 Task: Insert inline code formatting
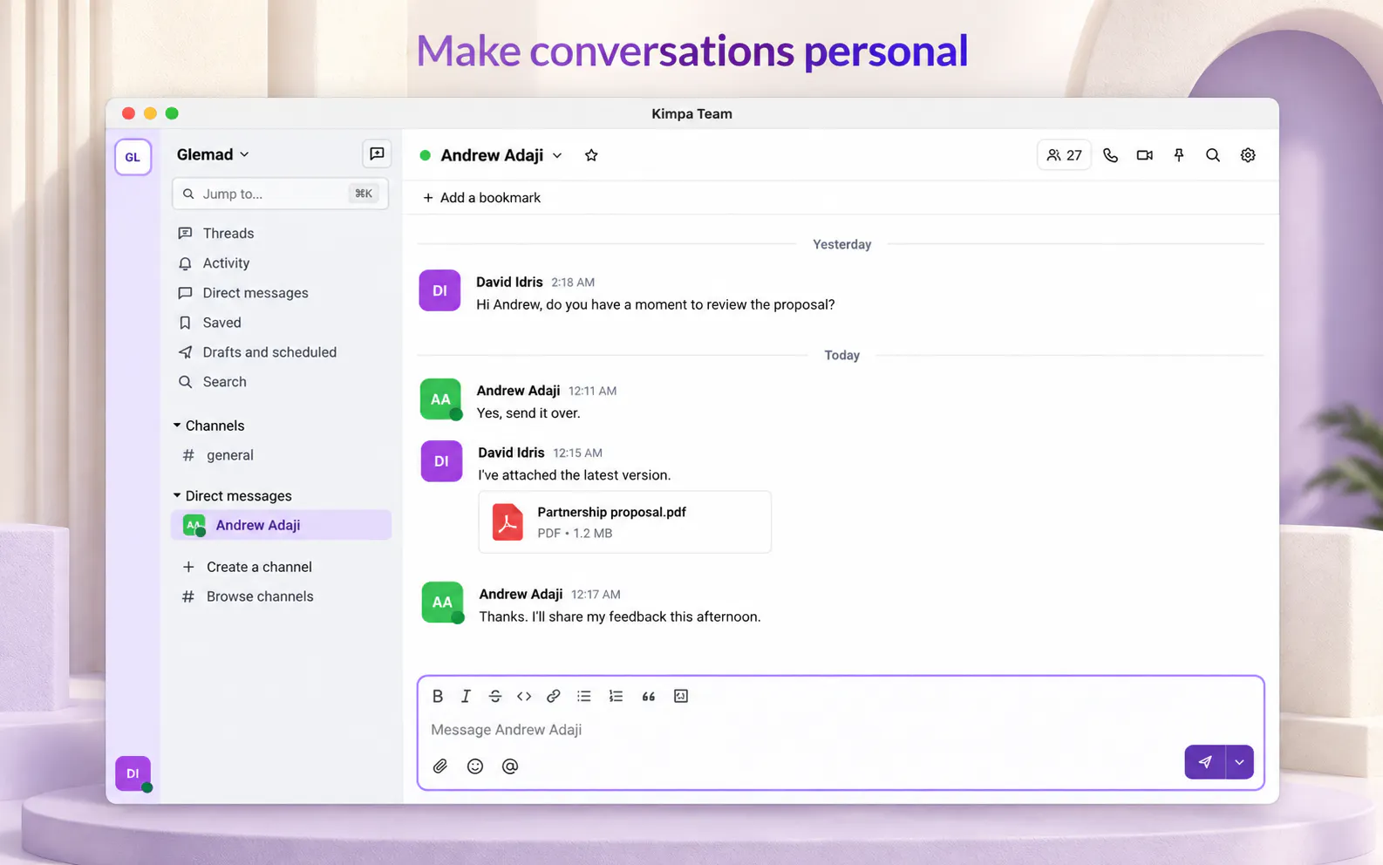click(524, 696)
